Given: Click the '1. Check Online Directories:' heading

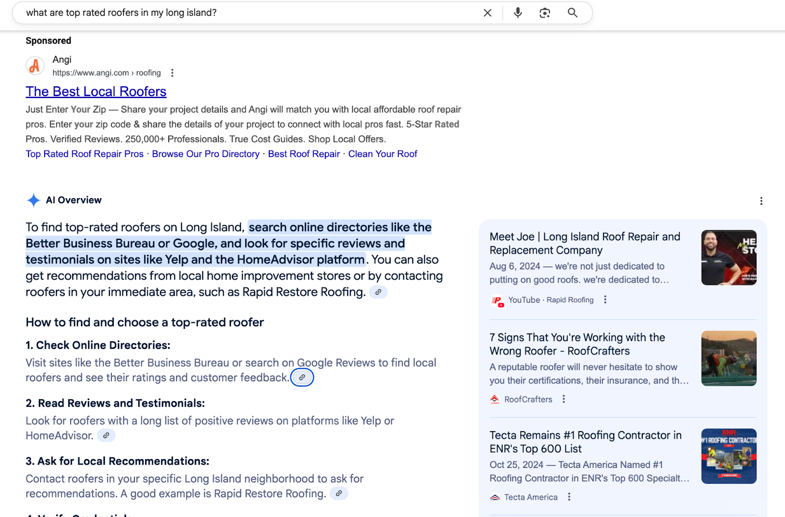Looking at the screenshot, I should tap(98, 345).
